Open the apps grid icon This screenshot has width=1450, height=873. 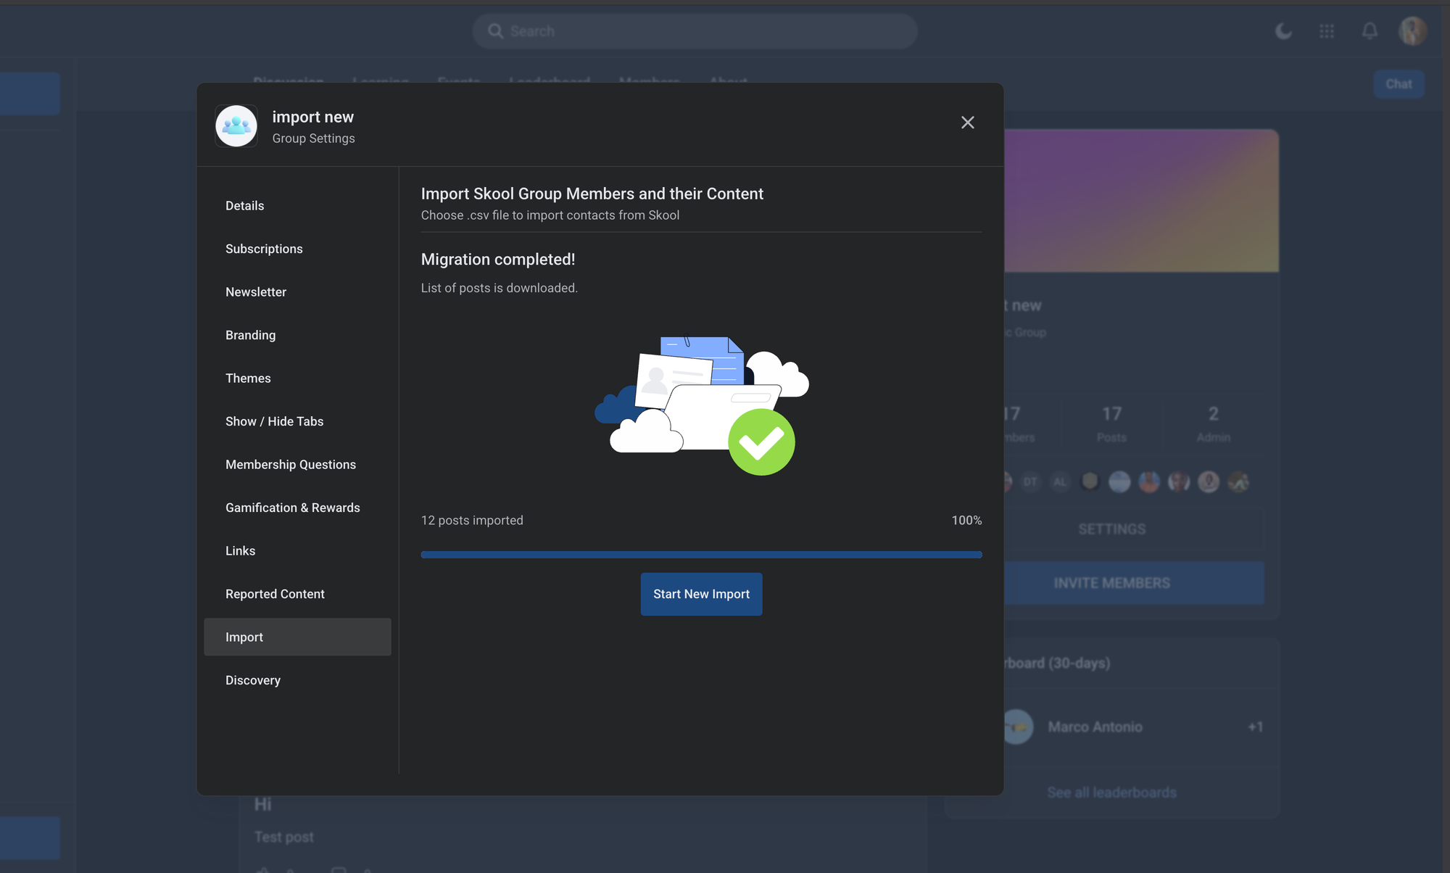(1327, 31)
